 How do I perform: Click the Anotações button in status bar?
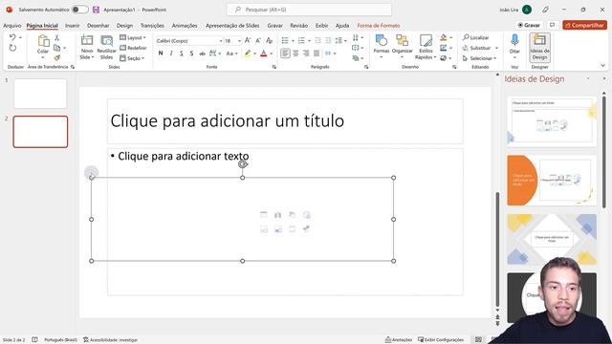399,340
